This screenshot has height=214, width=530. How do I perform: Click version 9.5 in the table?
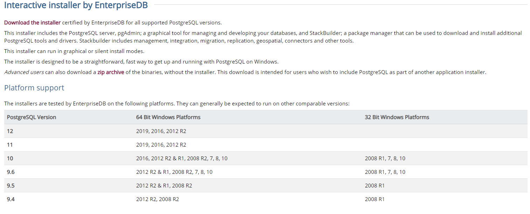pyautogui.click(x=11, y=185)
